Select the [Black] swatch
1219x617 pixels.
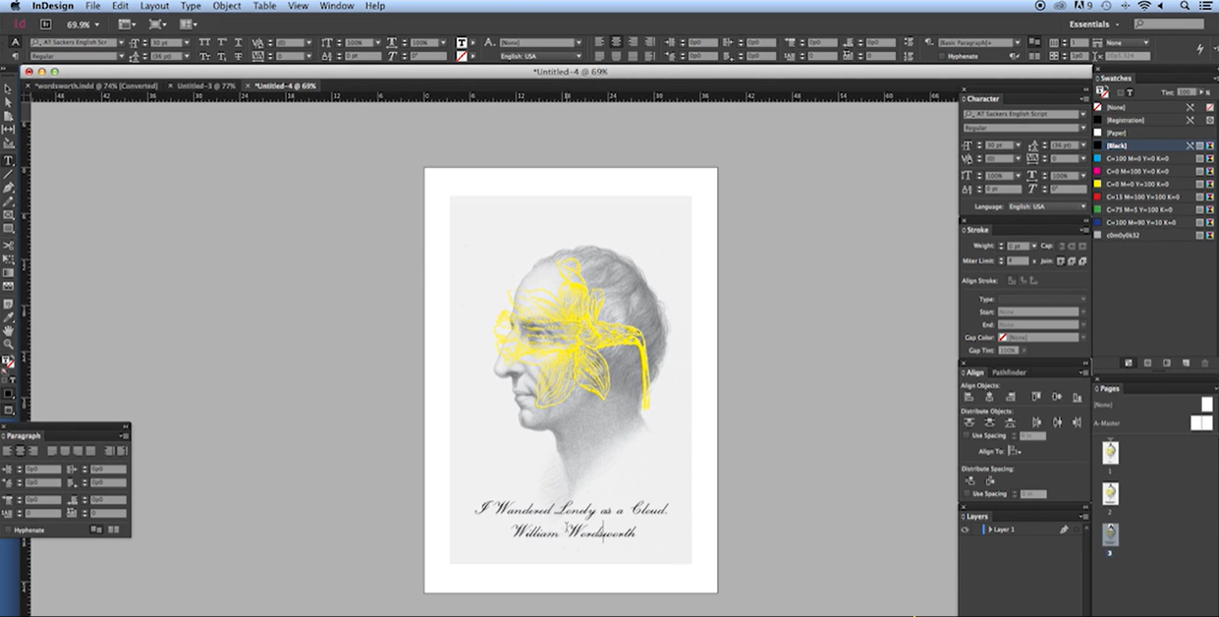(x=1154, y=145)
